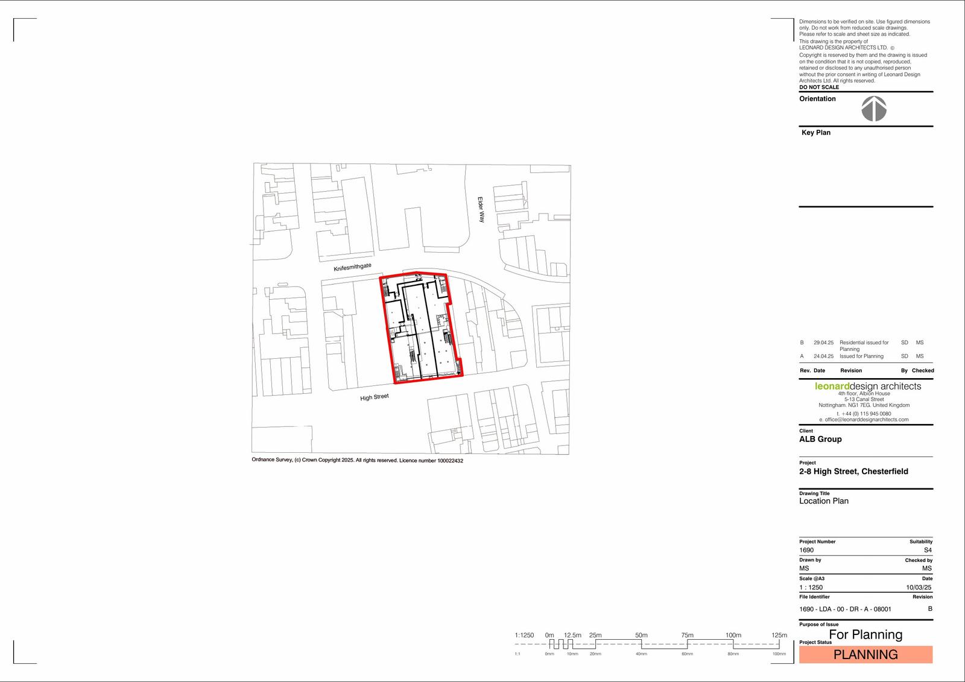Open the Scale @A3 field showing 1:1250
The width and height of the screenshot is (965, 682).
[x=812, y=587]
